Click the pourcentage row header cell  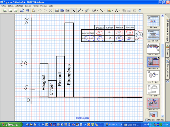point(88,33)
